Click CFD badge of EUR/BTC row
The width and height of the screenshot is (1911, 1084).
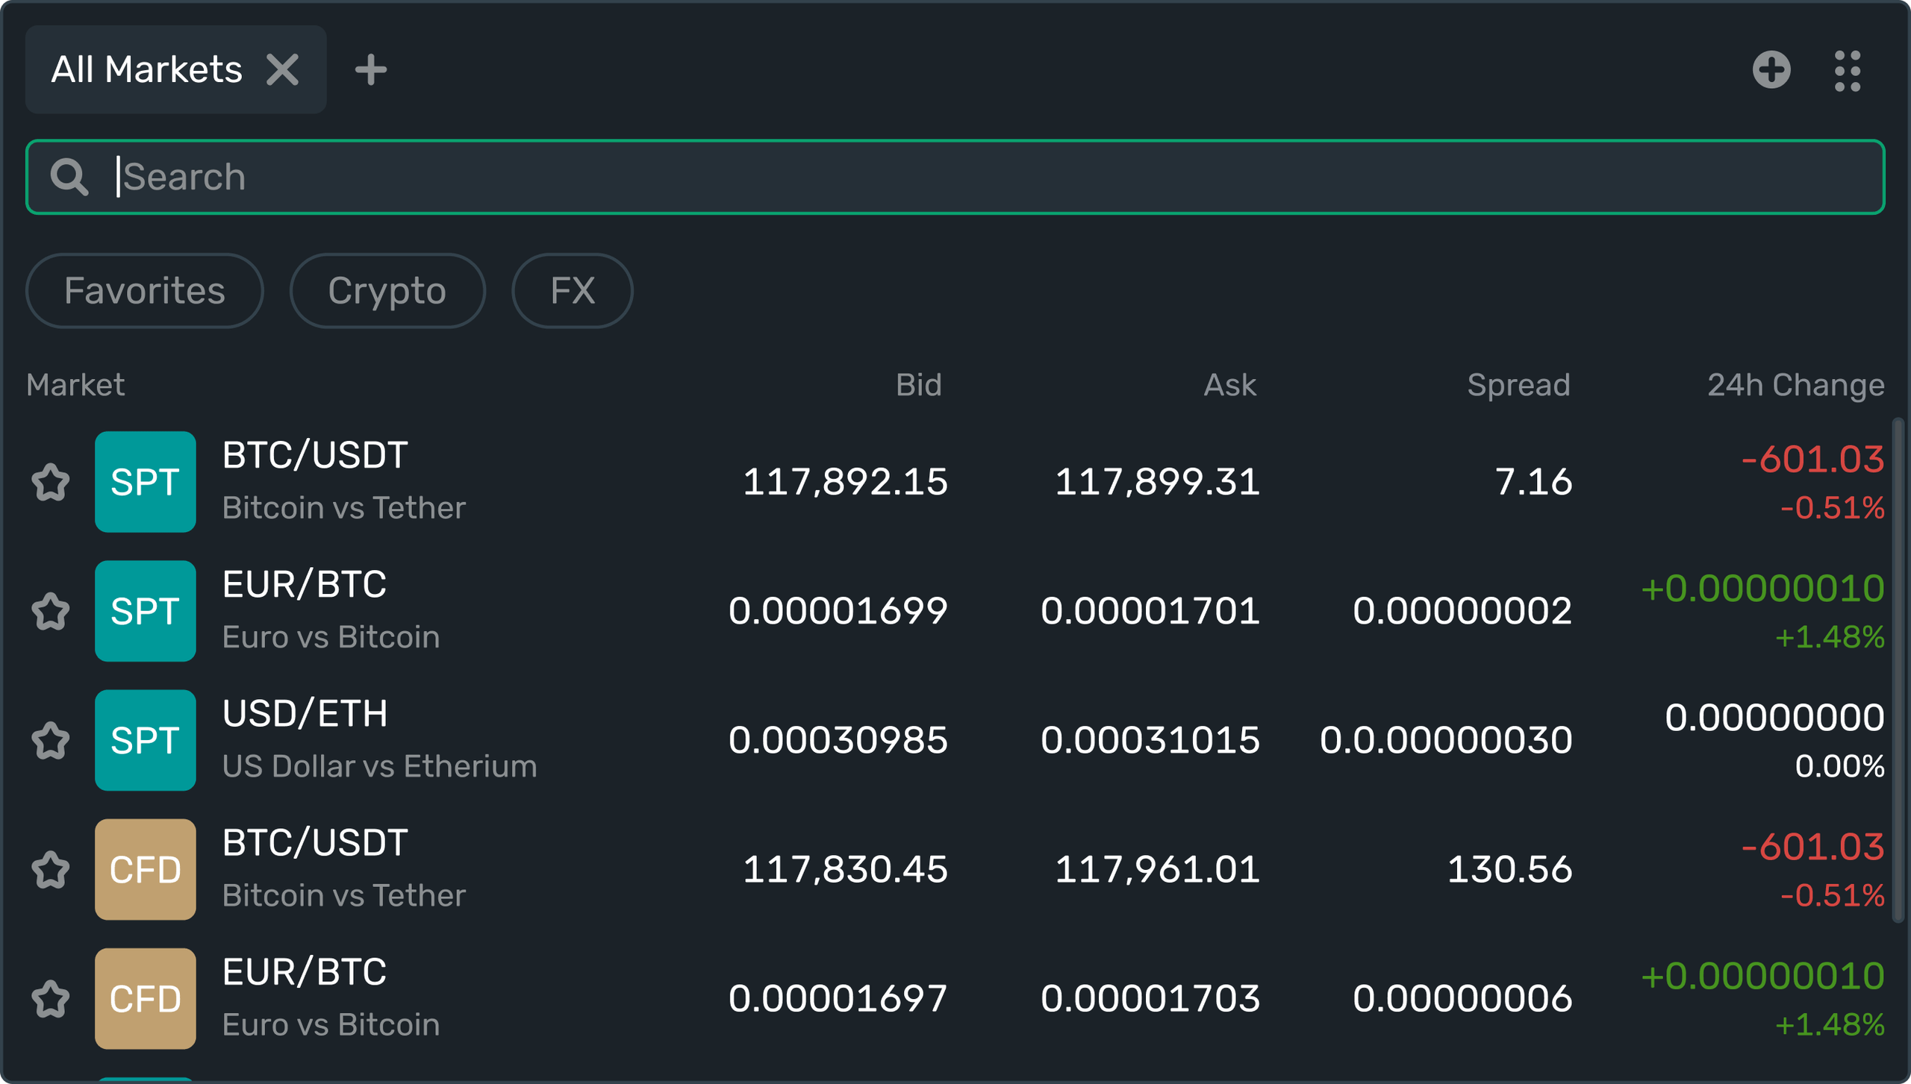point(146,998)
